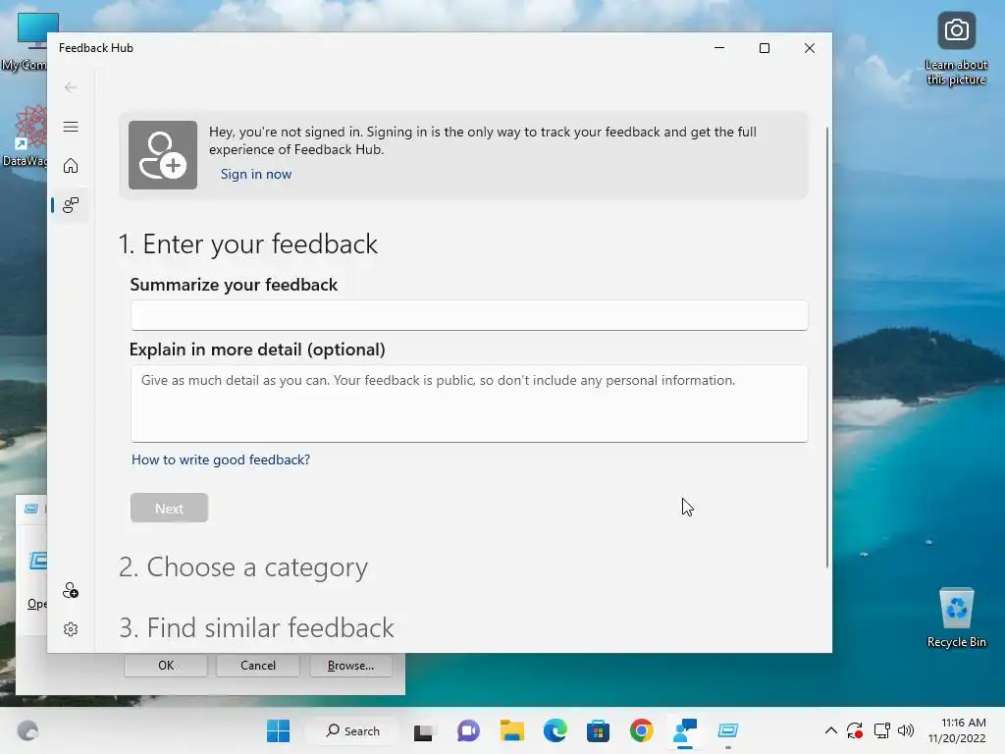The image size is (1005, 754).
Task: Click the sidebar add account icon
Action: click(71, 590)
